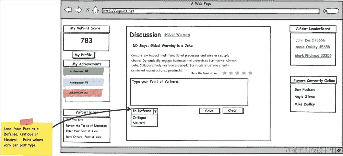This screenshot has width=343, height=156.
Task: Click the URL address field
Action: pyautogui.click(x=211, y=11)
